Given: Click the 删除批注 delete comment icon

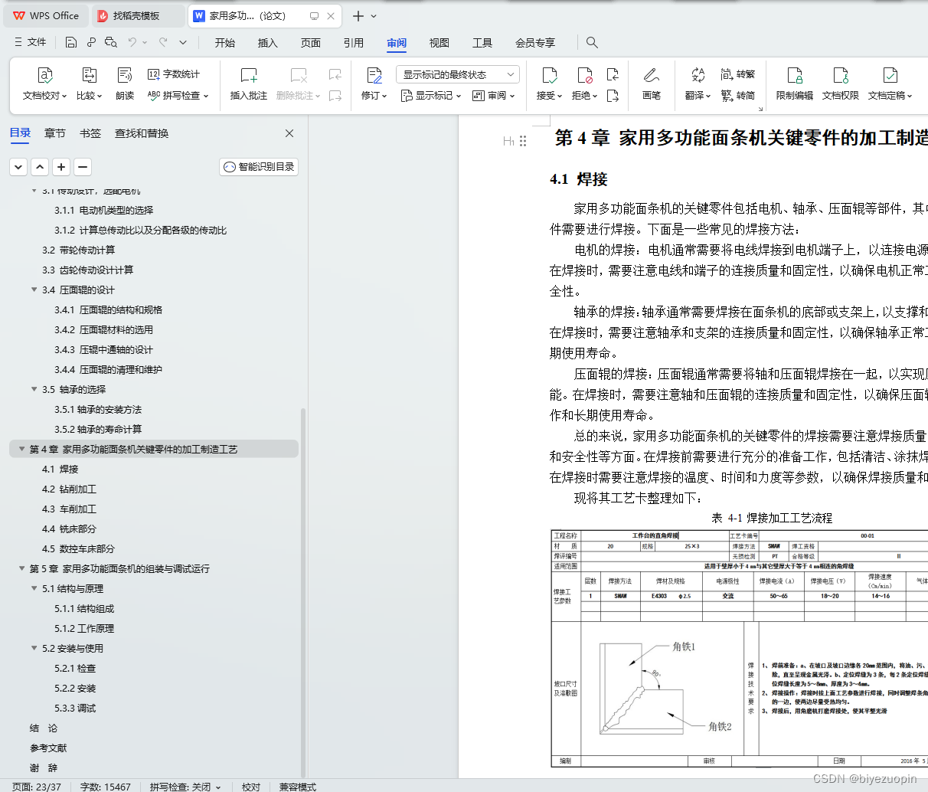Looking at the screenshot, I should coord(299,75).
